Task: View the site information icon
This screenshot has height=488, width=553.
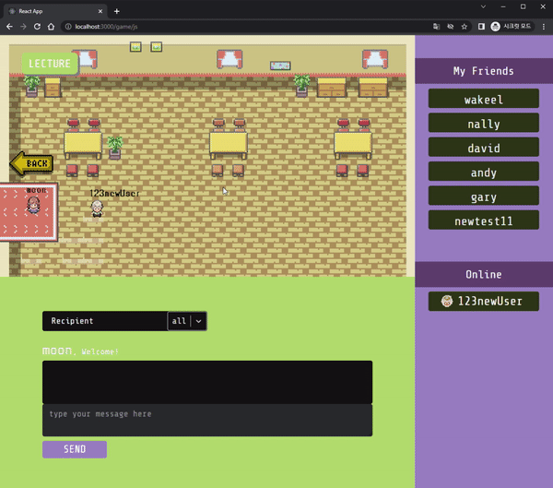Action: point(68,27)
